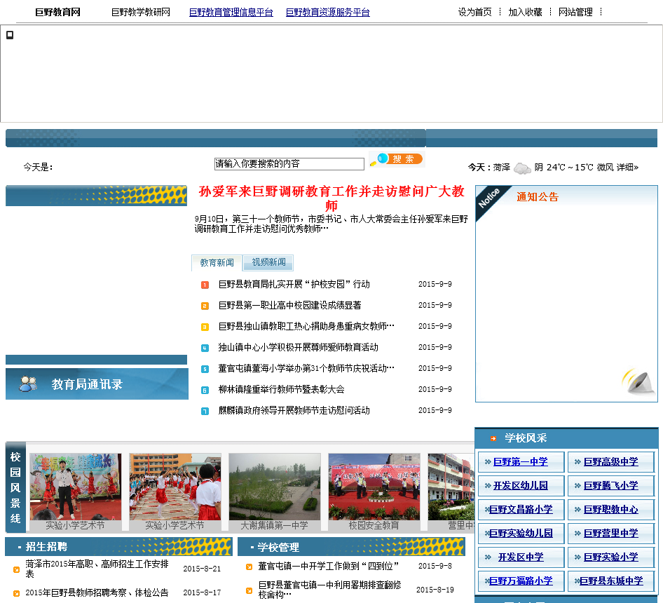Open 2015年巨野县教师招聘考察、体检公告

click(x=97, y=593)
